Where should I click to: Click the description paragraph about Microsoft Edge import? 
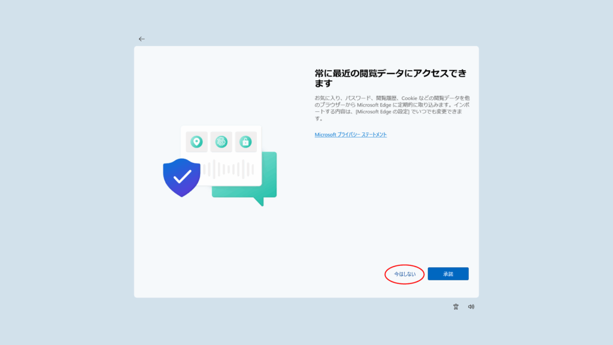[392, 108]
